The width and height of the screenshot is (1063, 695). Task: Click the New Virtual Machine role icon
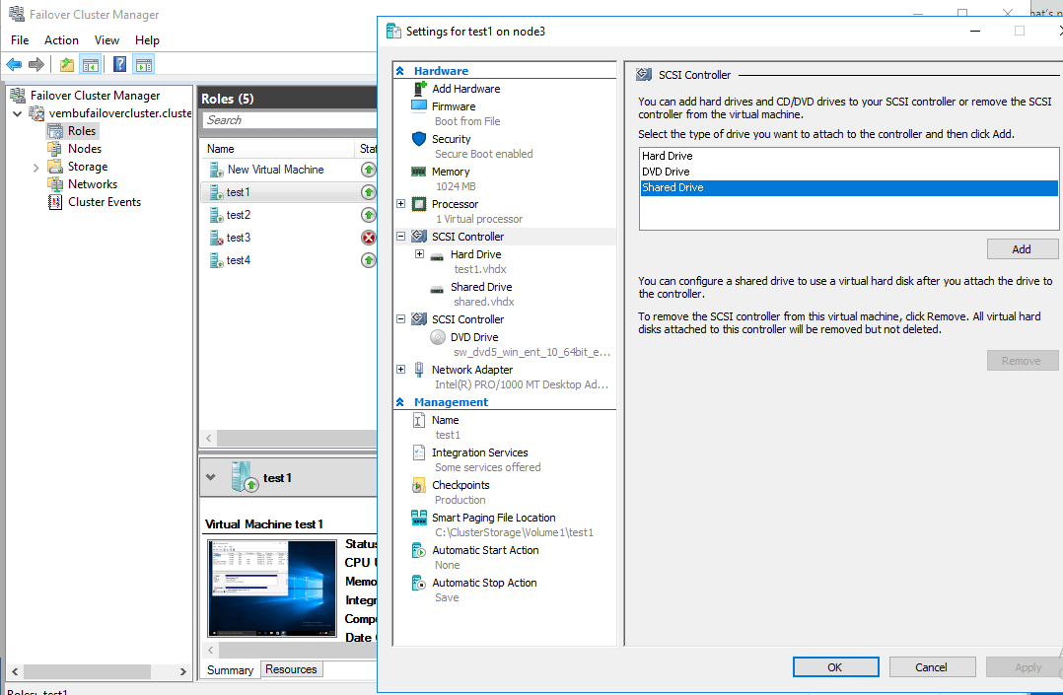click(x=216, y=170)
